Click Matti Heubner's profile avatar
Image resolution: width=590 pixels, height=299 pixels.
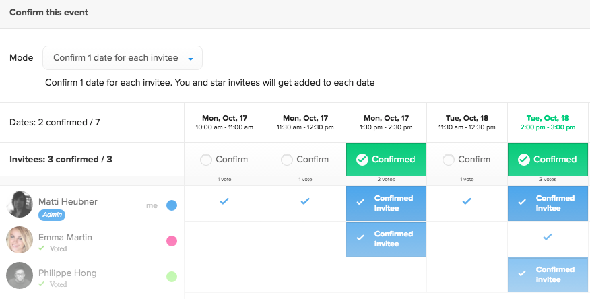20,204
